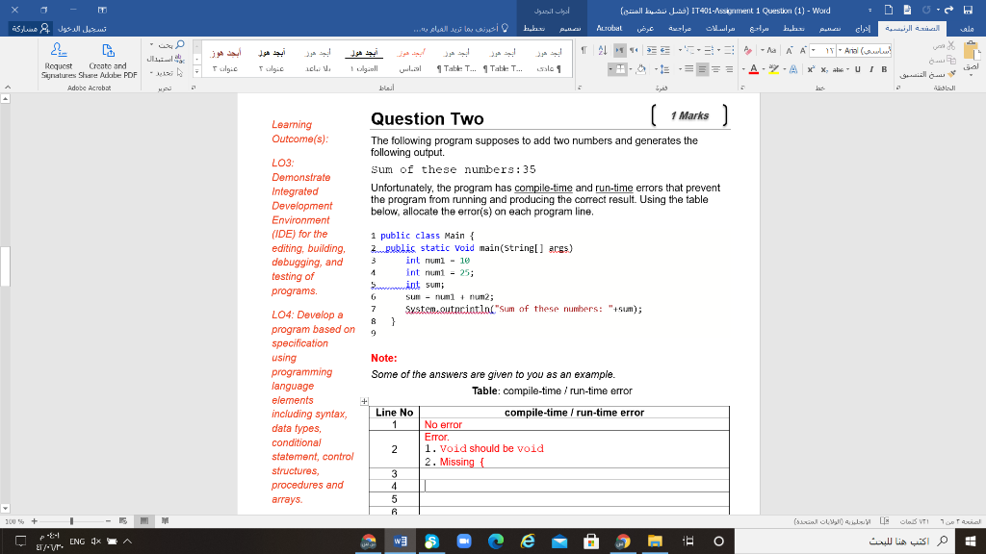This screenshot has height=554, width=986.
Task: Click the Paste (لصق) icon in Clipboard group
Action: pyautogui.click(x=972, y=50)
